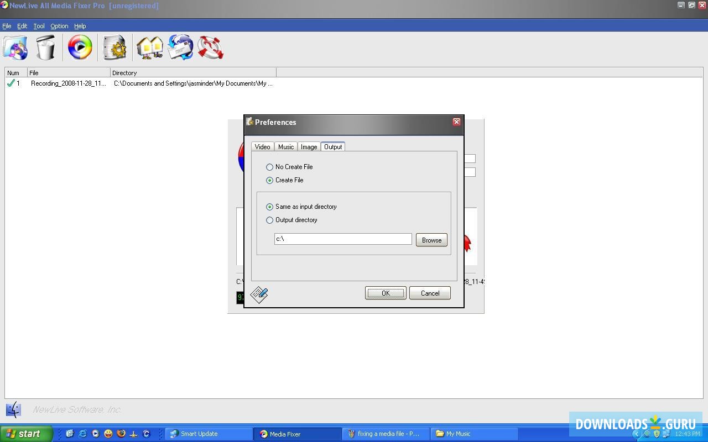Viewport: 708px width, 442px height.
Task: Click the C:\Documents and Settings directory cell
Action: (x=193, y=83)
